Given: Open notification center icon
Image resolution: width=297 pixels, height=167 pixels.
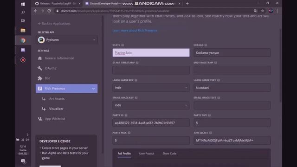Looking at the screenshot, I should click(23, 161).
